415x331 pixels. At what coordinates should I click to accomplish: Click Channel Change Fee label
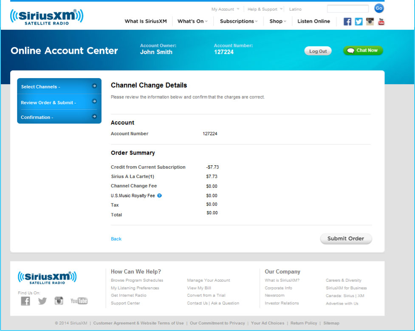(134, 186)
